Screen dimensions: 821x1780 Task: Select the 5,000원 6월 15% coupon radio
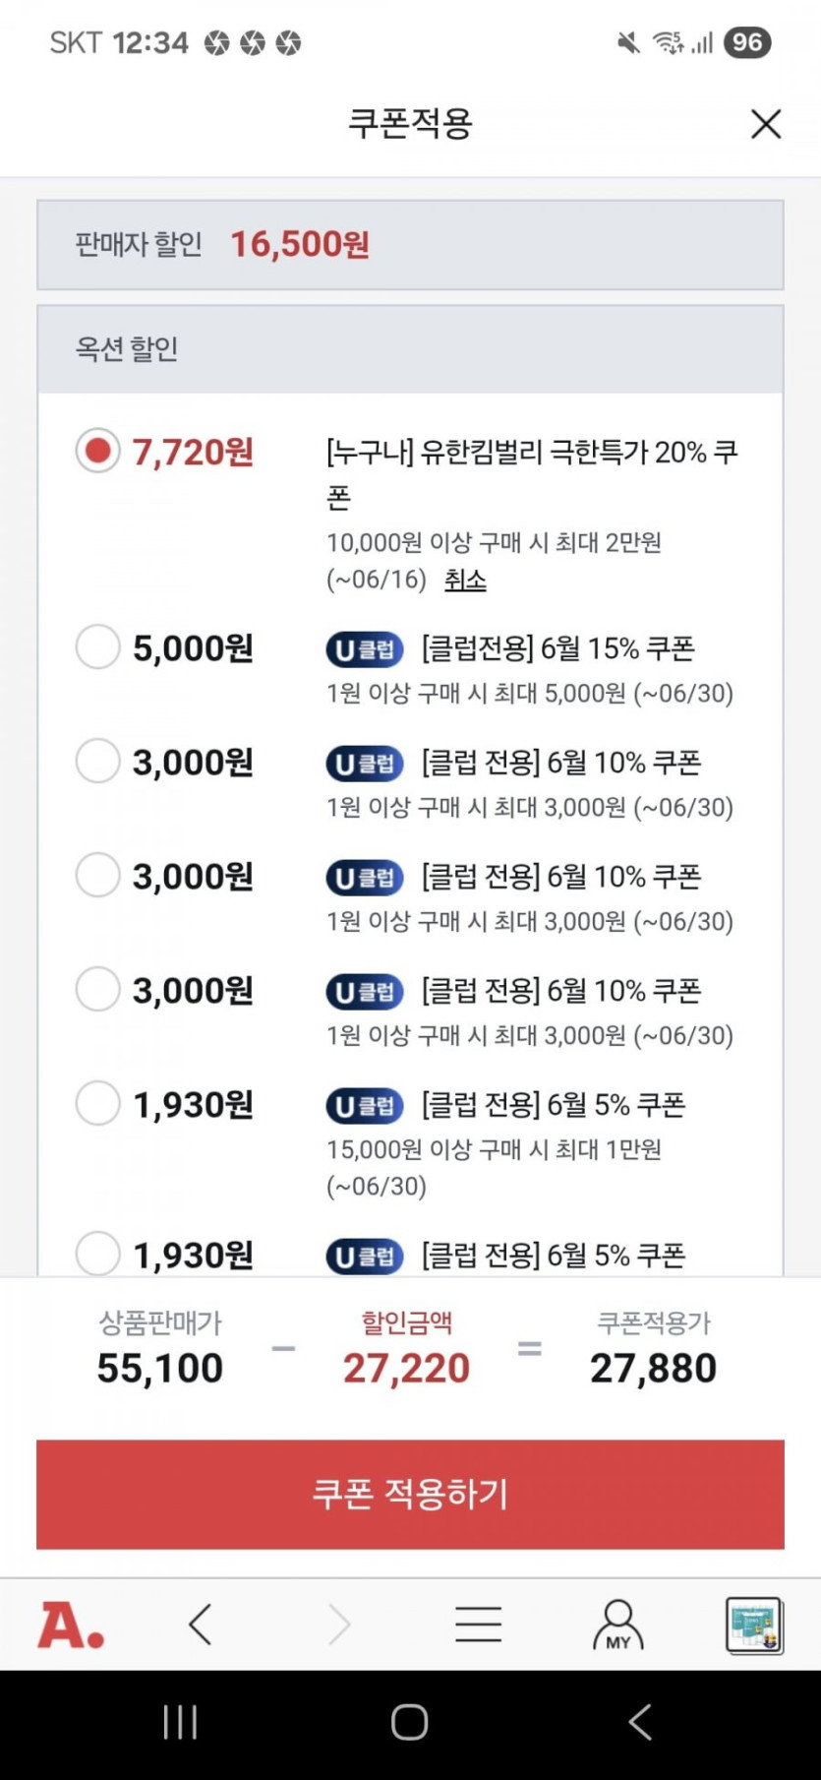pos(98,647)
